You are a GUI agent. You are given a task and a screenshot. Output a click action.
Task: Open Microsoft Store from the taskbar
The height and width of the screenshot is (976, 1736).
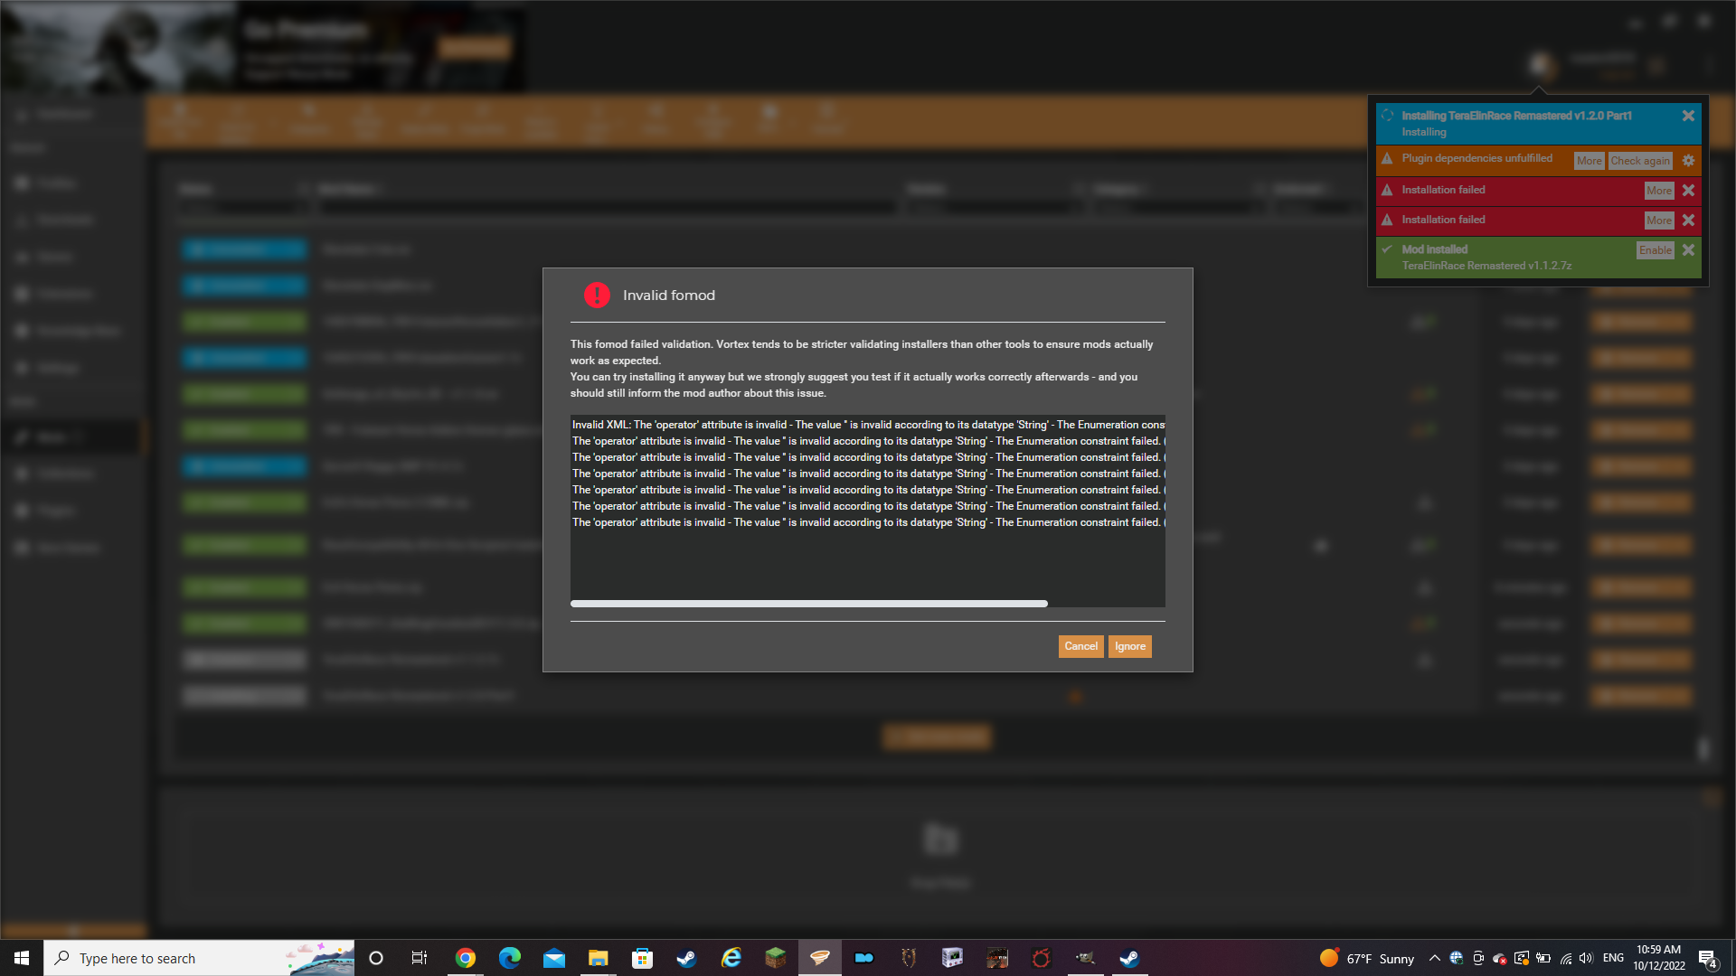pyautogui.click(x=643, y=958)
